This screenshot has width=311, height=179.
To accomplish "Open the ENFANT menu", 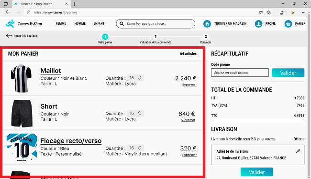I will pyautogui.click(x=99, y=23).
